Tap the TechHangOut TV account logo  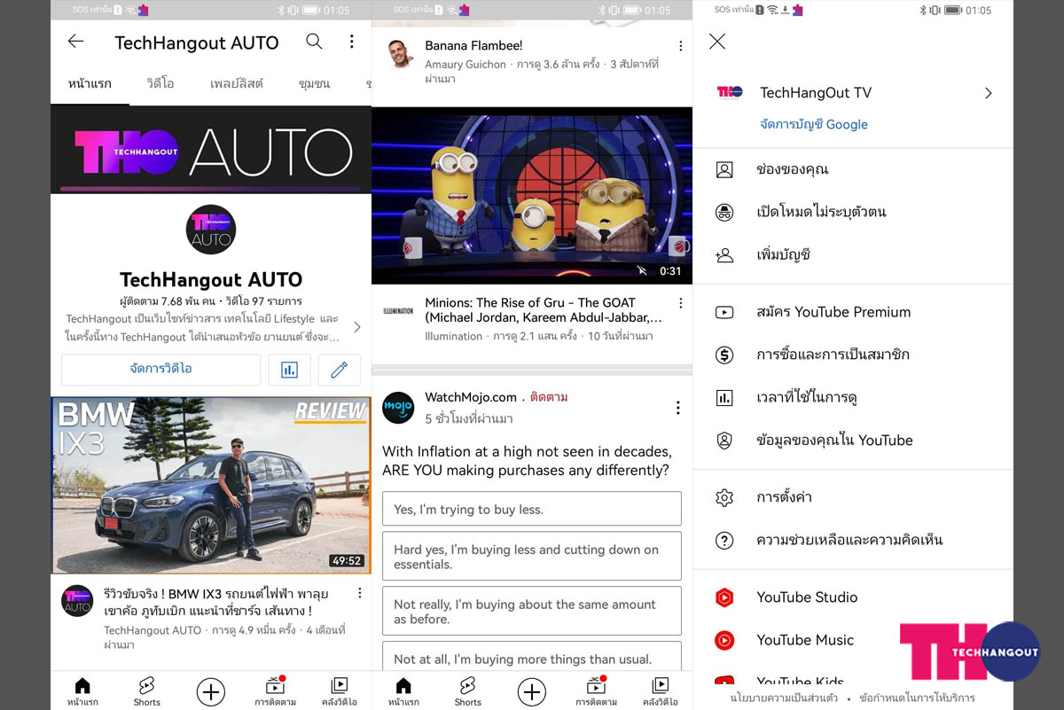[x=729, y=92]
